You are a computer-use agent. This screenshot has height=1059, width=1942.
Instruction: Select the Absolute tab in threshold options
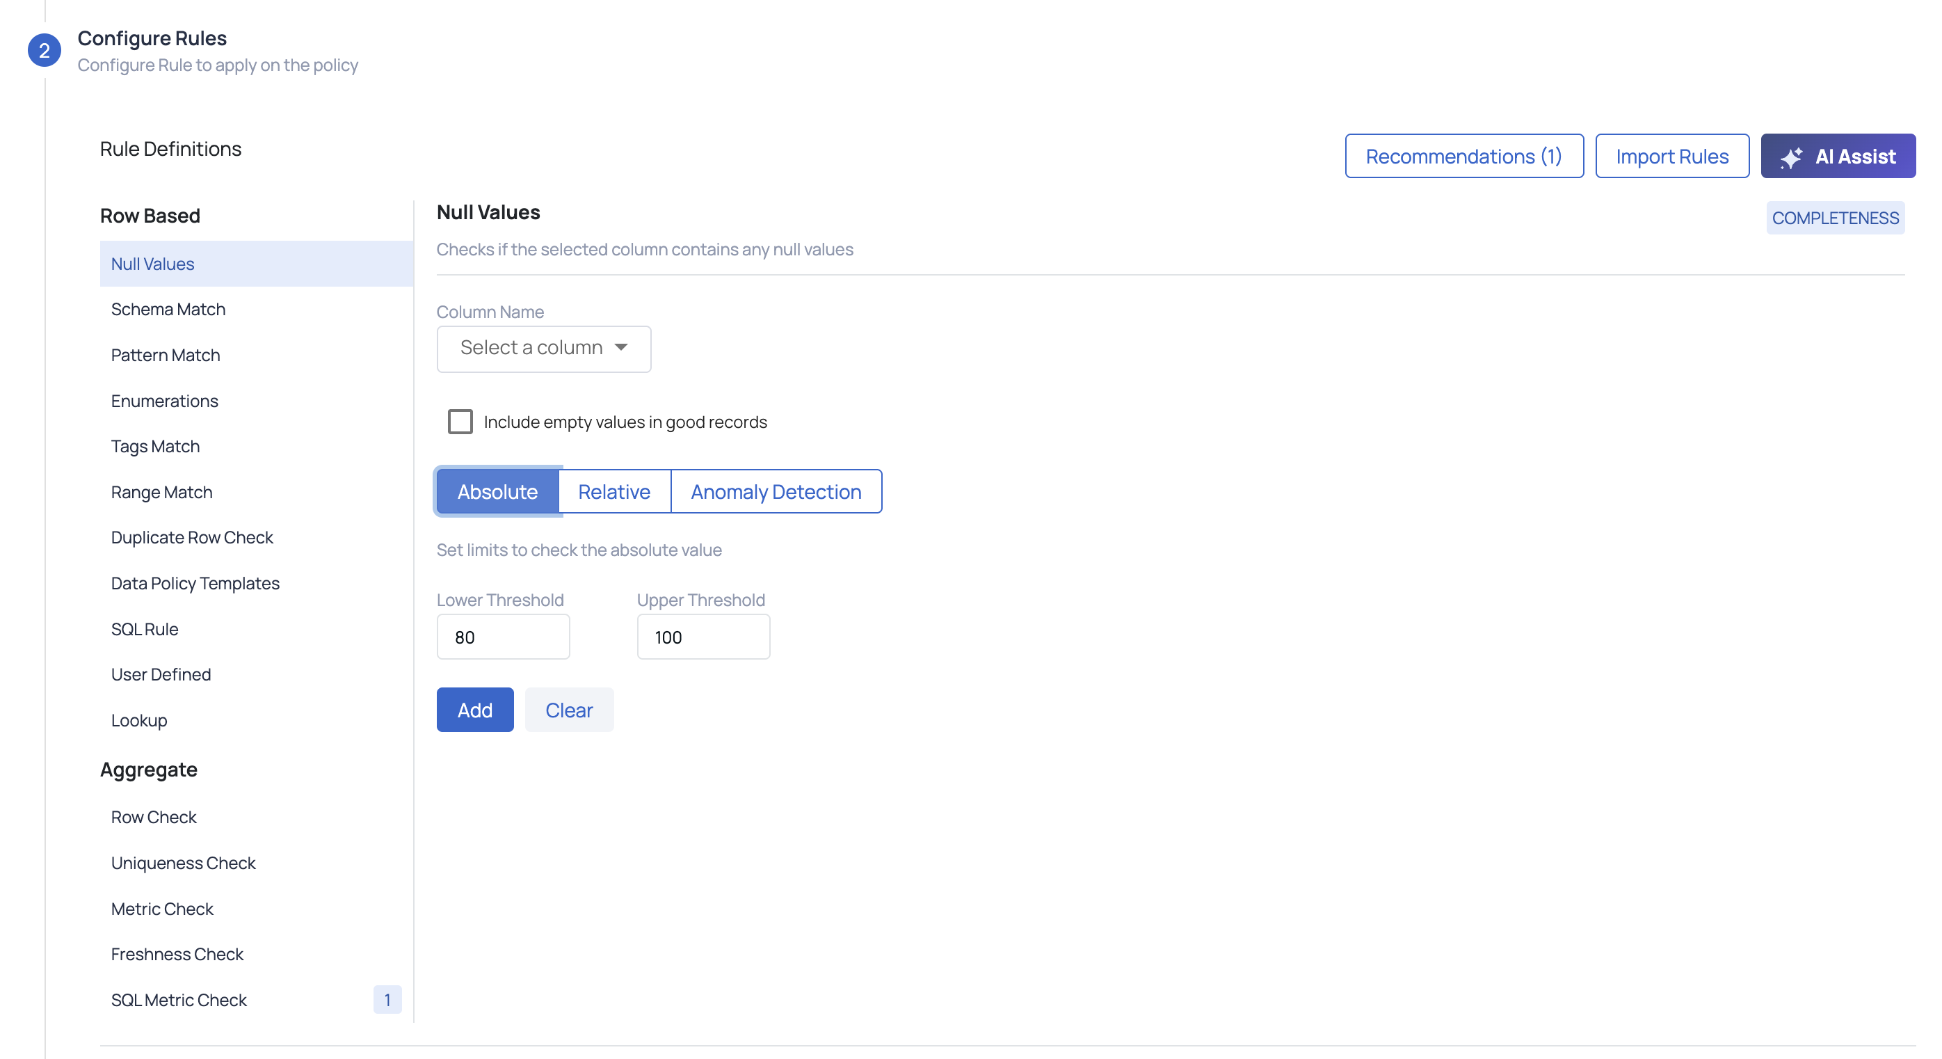[x=498, y=491]
